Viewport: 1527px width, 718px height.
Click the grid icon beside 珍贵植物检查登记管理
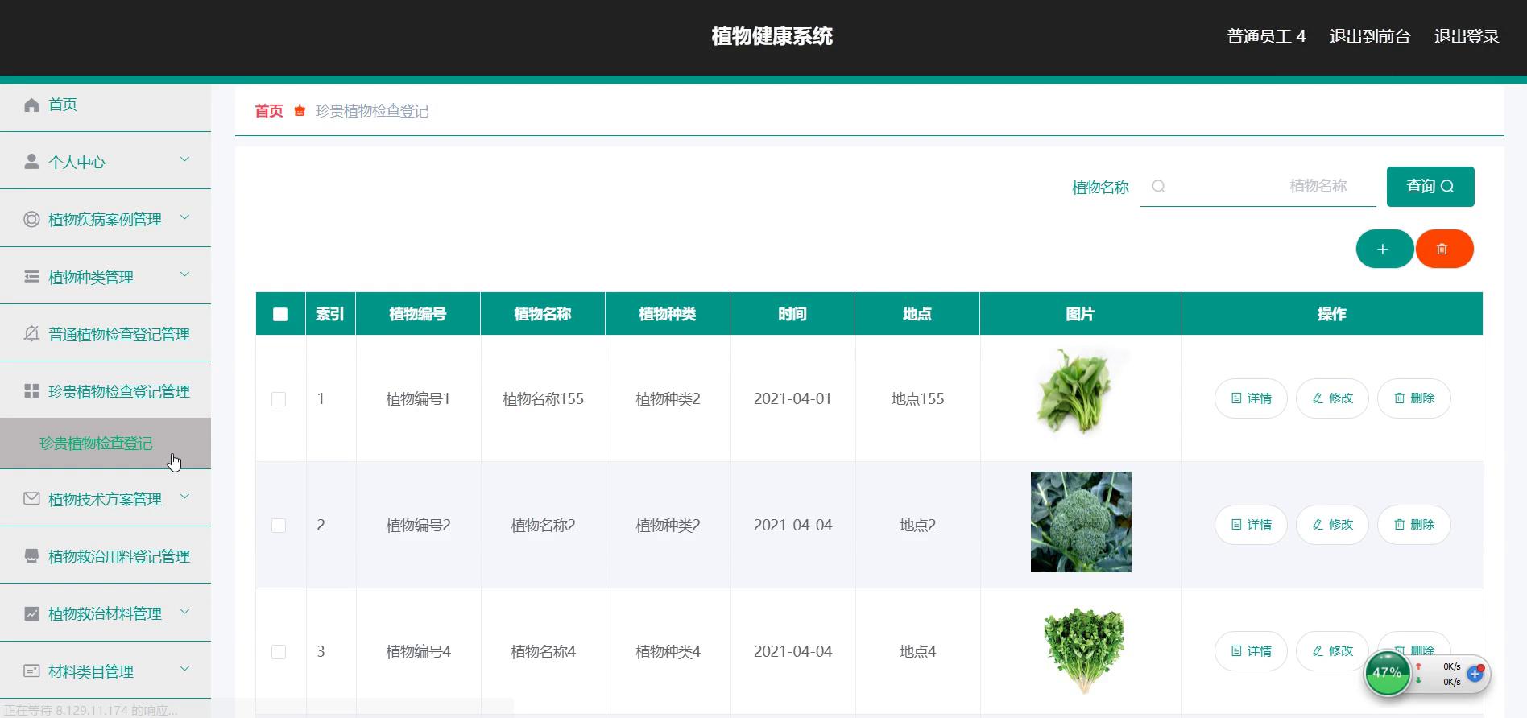(31, 391)
